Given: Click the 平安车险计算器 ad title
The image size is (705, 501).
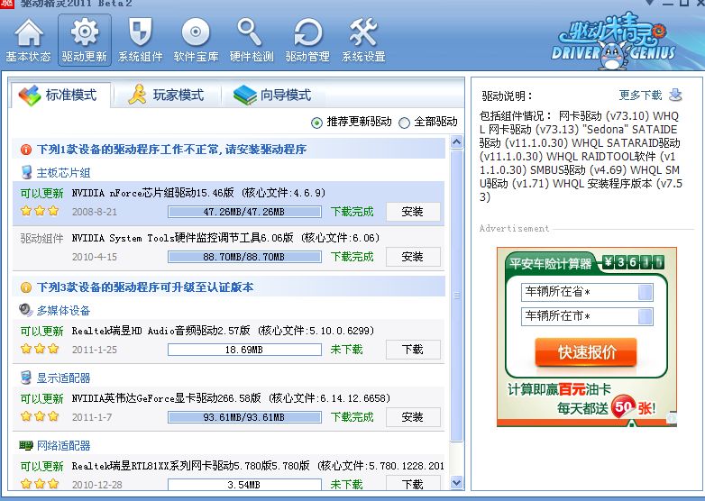Looking at the screenshot, I should pos(550,264).
